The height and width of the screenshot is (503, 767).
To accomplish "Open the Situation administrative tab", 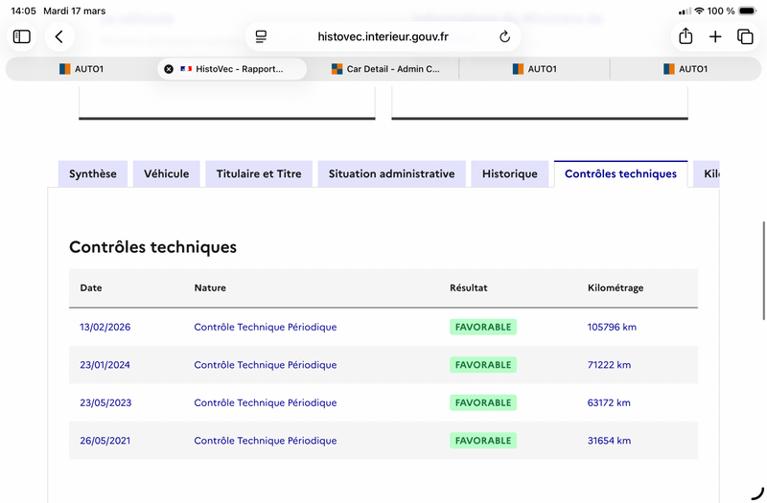I will click(x=391, y=173).
